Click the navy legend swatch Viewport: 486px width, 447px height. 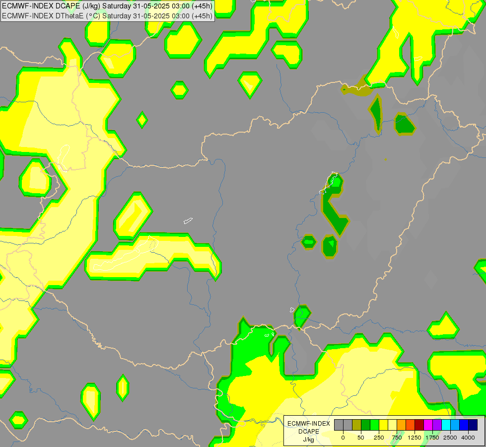click(473, 425)
